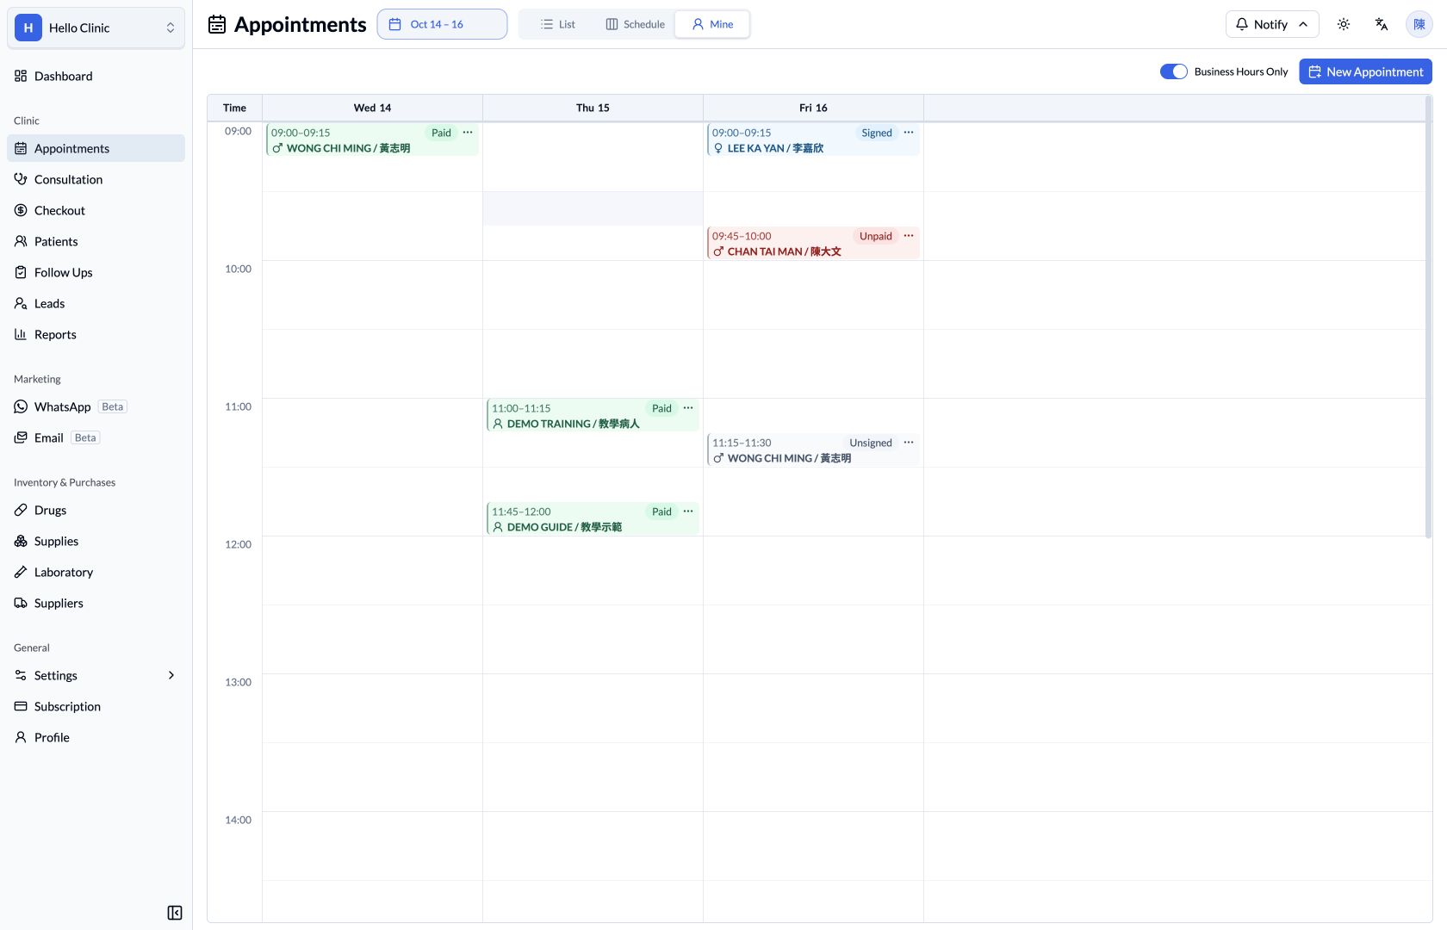Open Hello Clinic switcher dropdown
The image size is (1447, 930).
96,28
